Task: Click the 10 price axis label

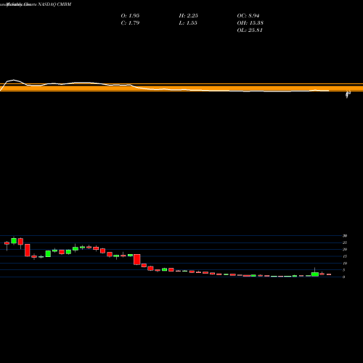Action: 345,263
